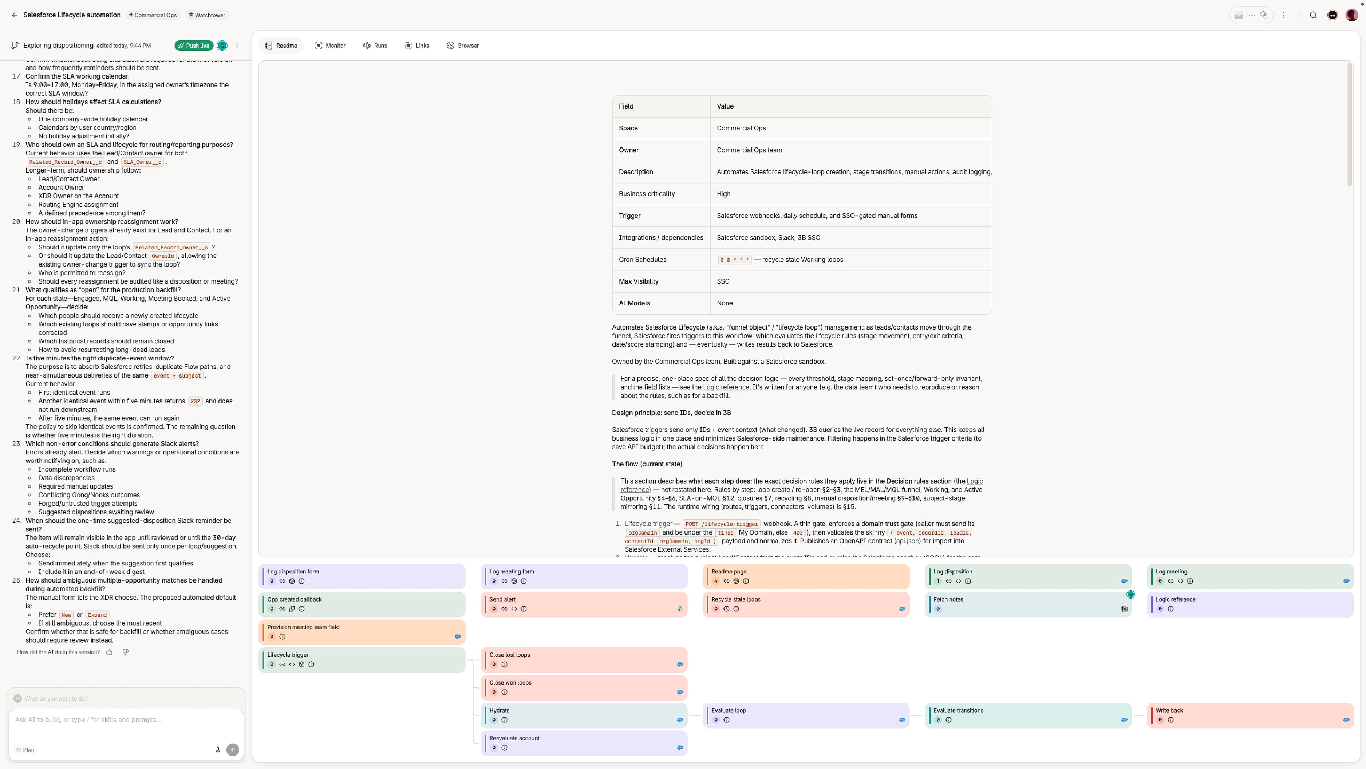Open the info icon on Provision meeting team field
Screen dimensions: 1366x769
[x=282, y=637]
